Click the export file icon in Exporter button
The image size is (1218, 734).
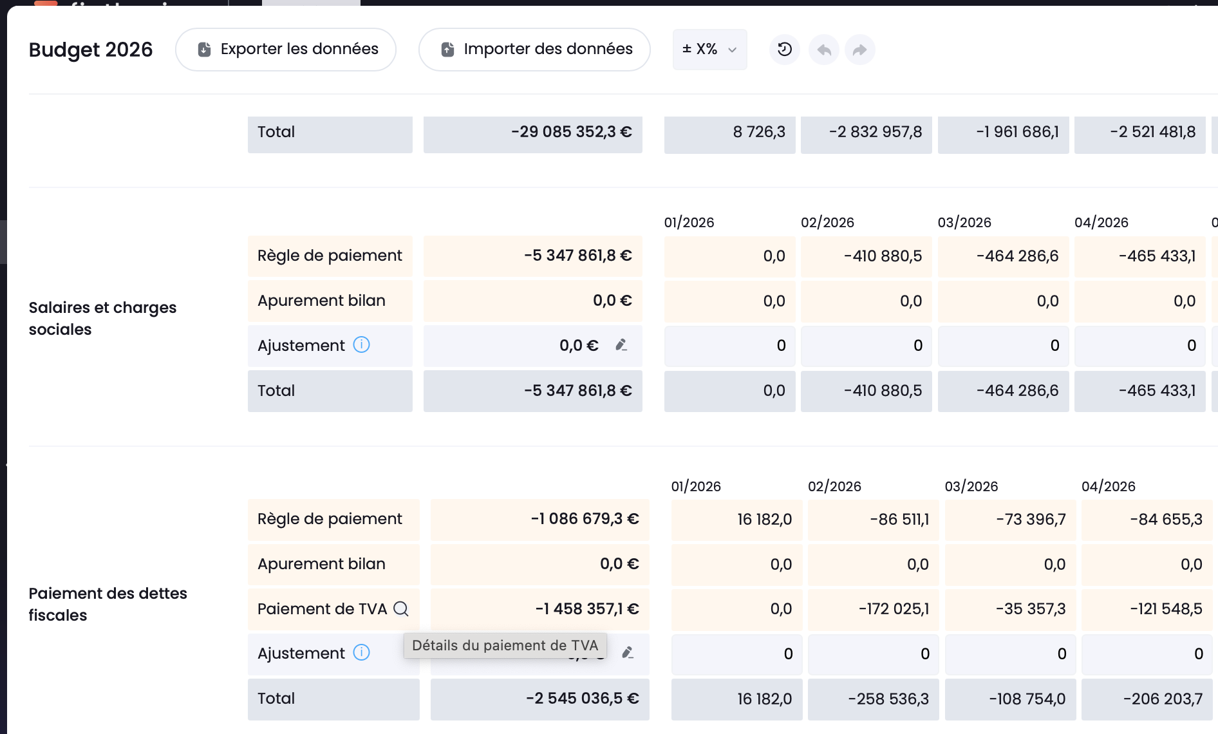pos(204,50)
